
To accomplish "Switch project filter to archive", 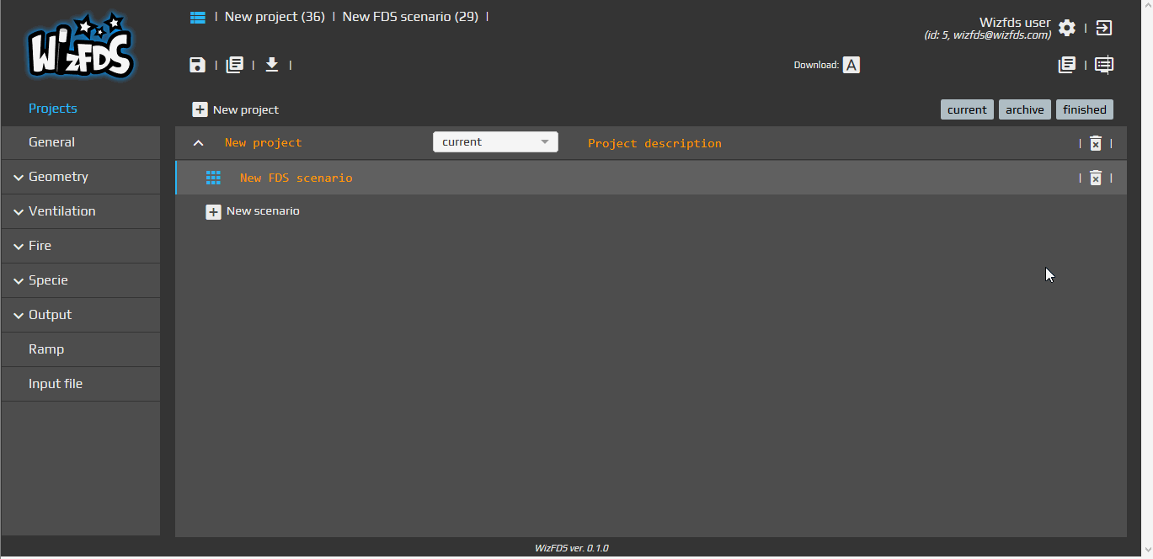I will pyautogui.click(x=1024, y=109).
